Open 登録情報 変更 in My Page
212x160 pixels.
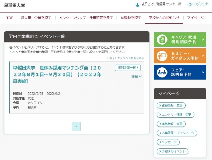click(x=171, y=105)
